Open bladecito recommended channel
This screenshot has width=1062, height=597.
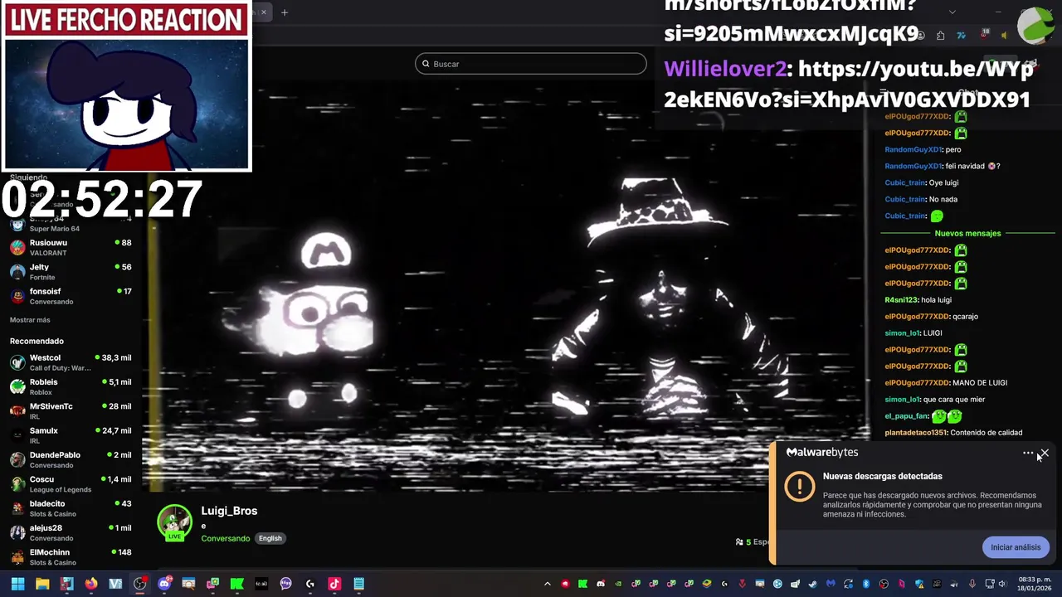pyautogui.click(x=71, y=508)
